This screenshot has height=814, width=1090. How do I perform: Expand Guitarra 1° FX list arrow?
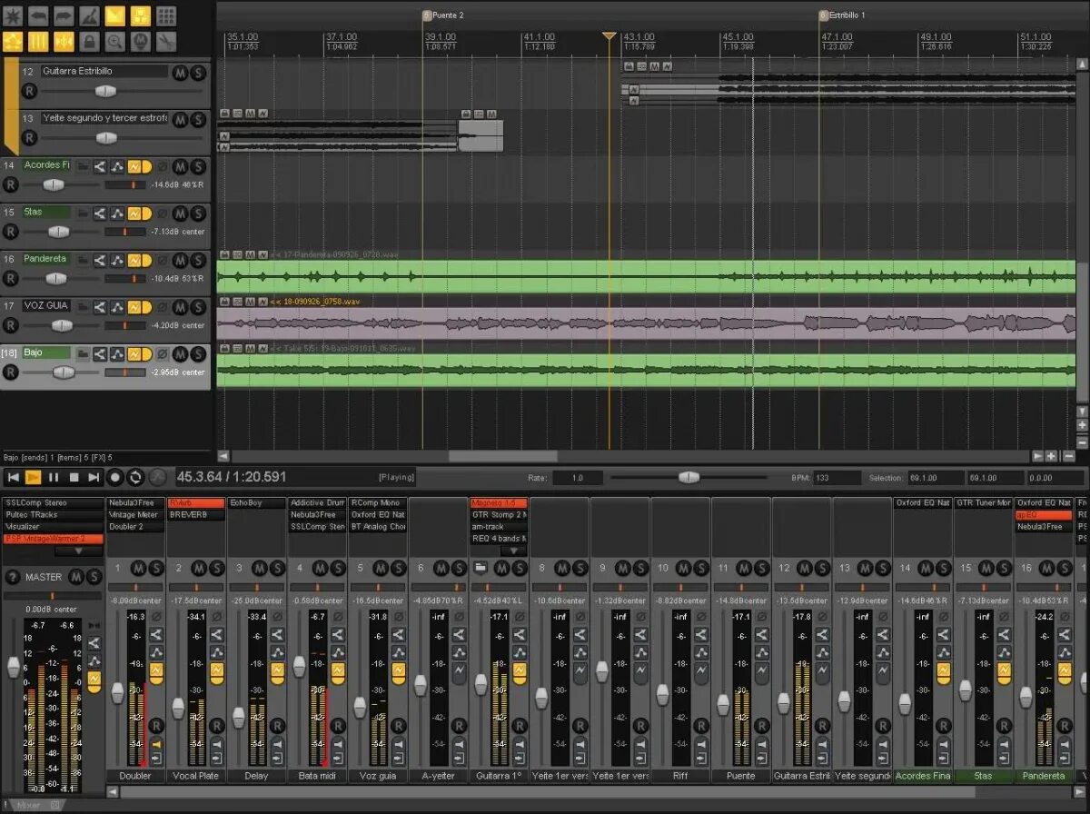point(512,551)
